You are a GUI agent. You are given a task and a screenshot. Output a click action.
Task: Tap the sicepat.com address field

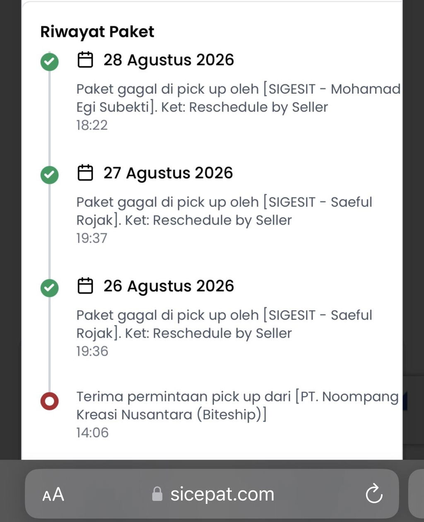tap(212, 493)
